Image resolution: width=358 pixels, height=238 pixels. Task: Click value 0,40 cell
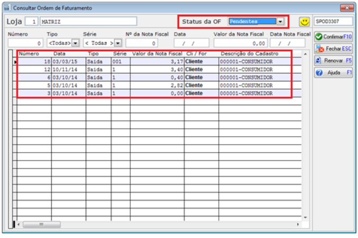click(x=157, y=78)
